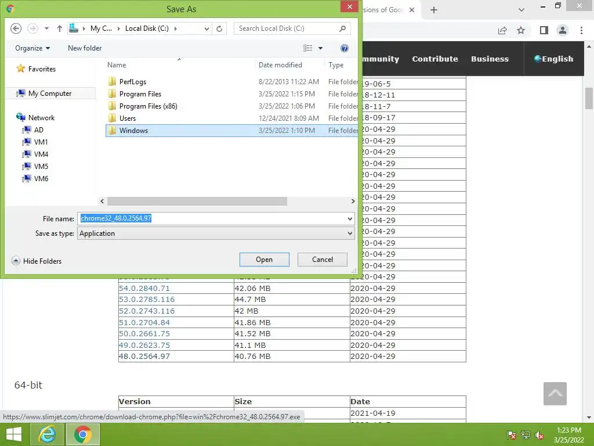Screen dimensions: 594x446
Task: Click the Open button
Action: [265, 260]
